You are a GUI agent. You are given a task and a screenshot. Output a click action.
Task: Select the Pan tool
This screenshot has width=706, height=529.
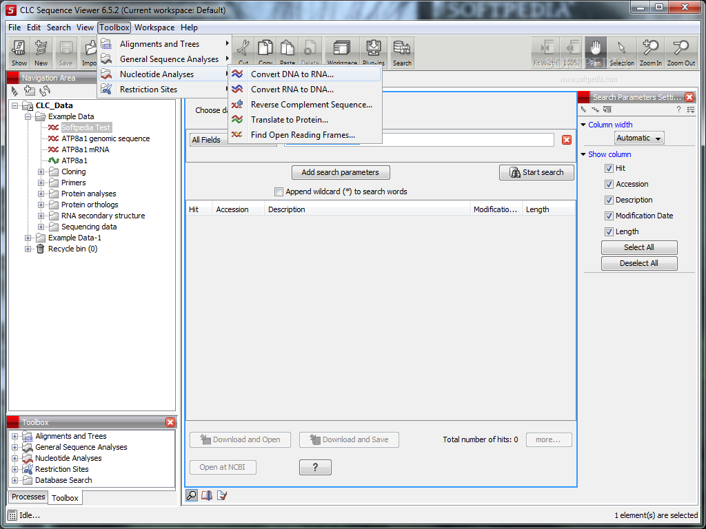click(595, 52)
